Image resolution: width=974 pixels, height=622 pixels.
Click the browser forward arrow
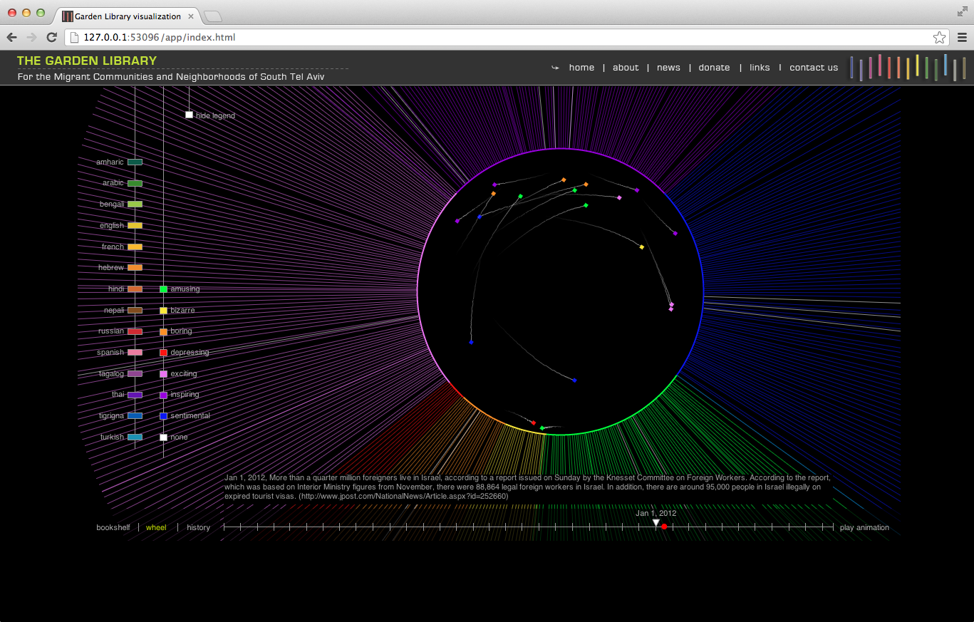click(x=31, y=37)
